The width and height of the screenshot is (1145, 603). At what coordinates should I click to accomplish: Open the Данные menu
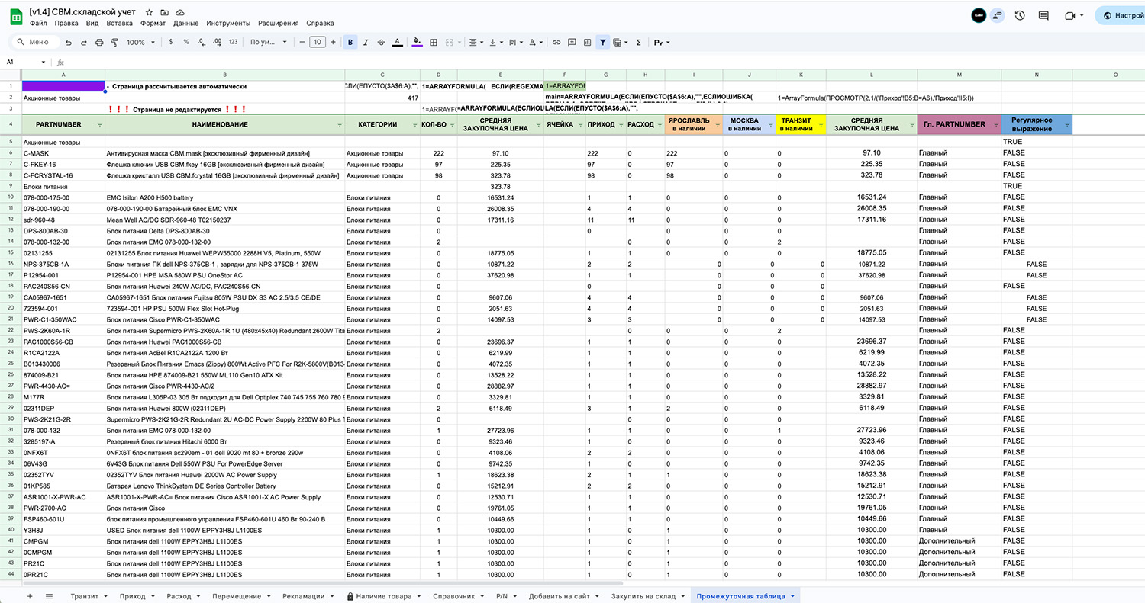coord(186,24)
